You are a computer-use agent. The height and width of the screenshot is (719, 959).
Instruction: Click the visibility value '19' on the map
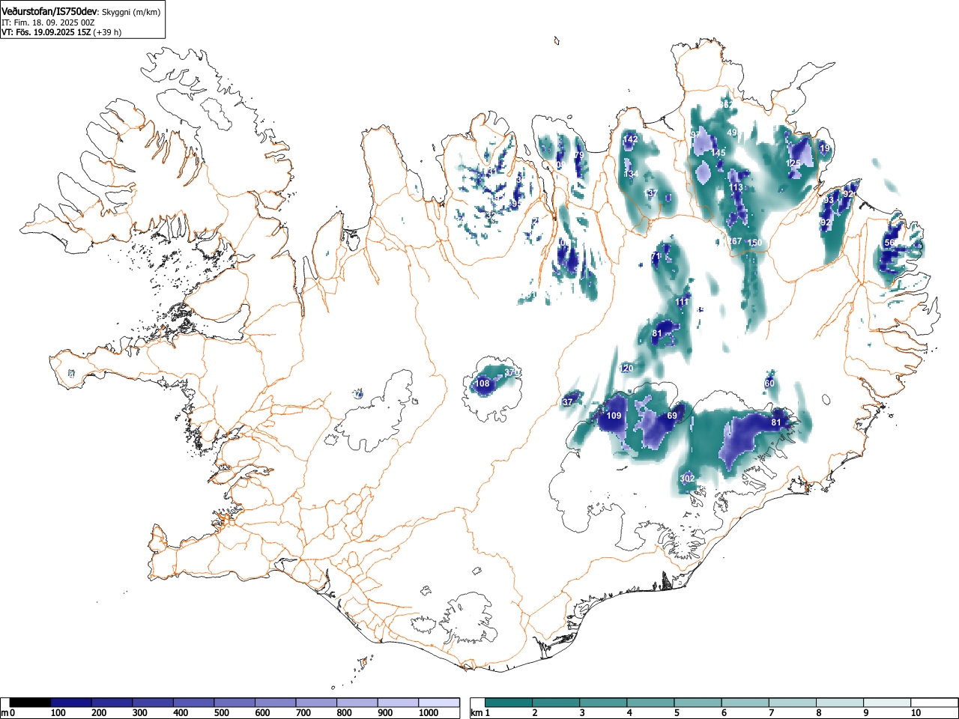point(825,148)
